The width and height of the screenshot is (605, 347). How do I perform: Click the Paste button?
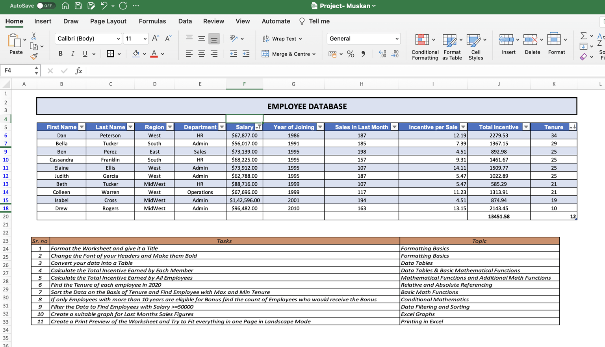pyautogui.click(x=16, y=44)
